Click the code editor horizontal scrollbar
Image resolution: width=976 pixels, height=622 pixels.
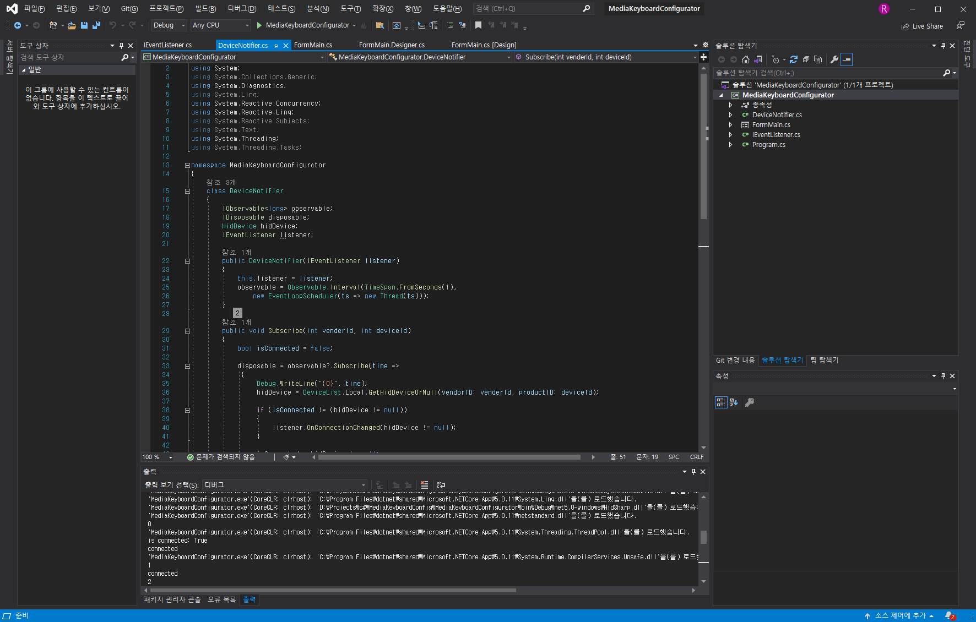(451, 457)
